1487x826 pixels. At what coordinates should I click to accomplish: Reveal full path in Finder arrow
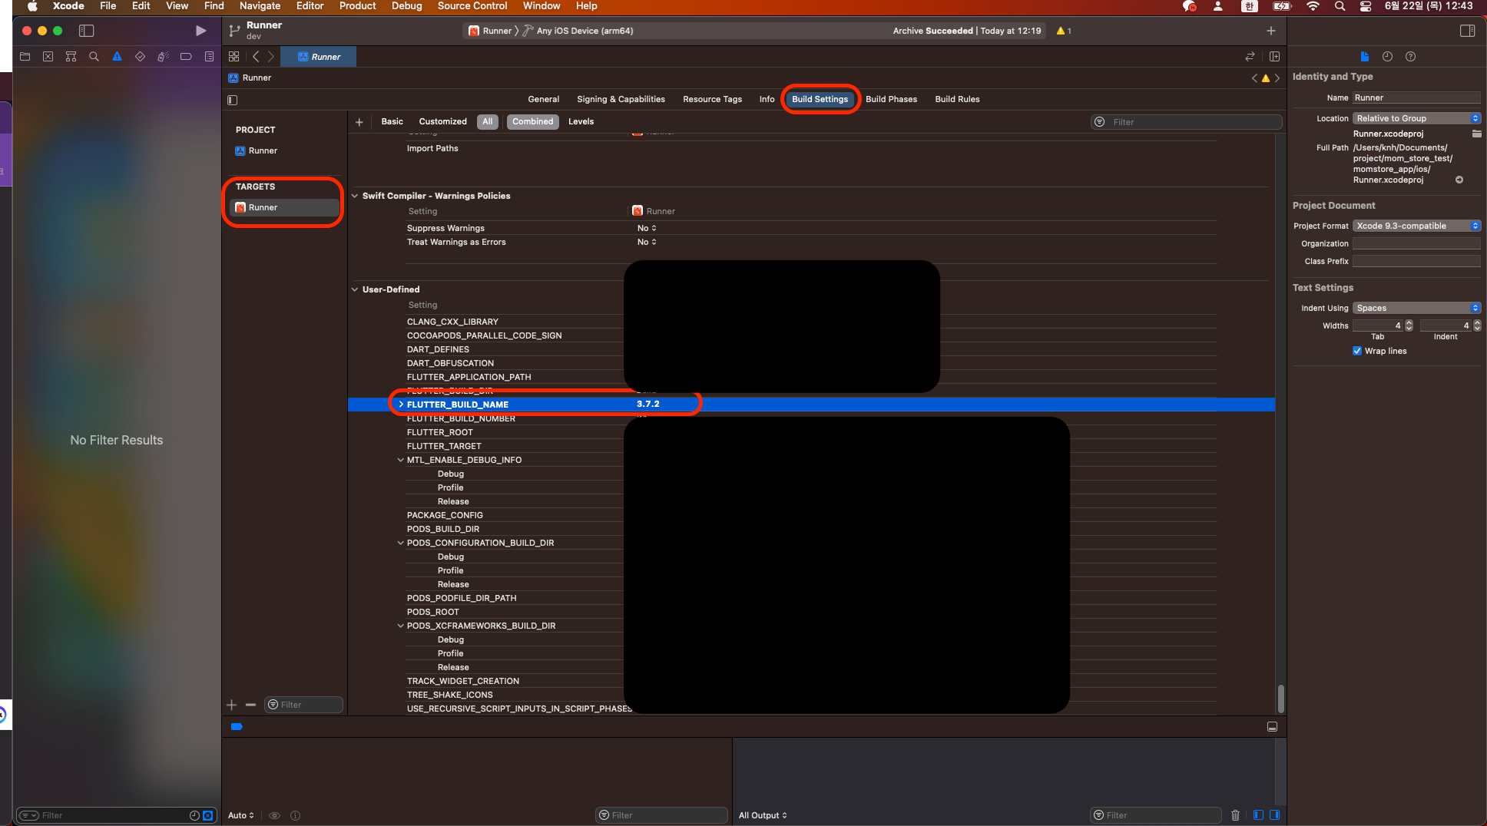(x=1459, y=180)
